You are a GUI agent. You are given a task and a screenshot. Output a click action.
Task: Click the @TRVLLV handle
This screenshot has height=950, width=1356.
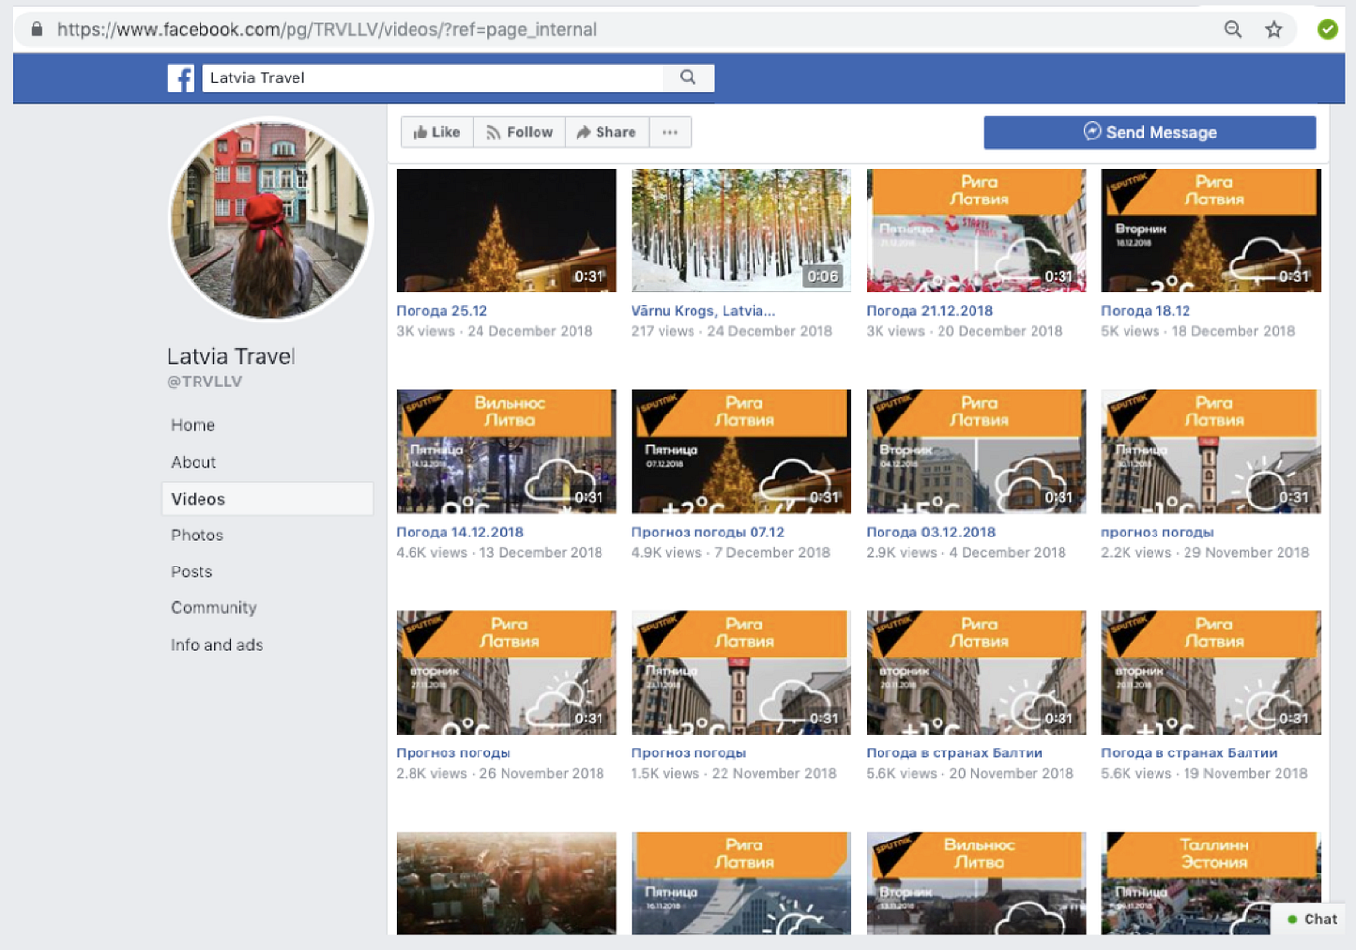pos(204,382)
